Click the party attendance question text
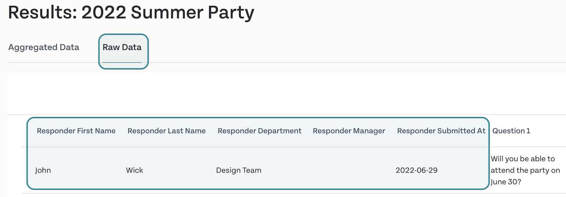 pos(525,170)
